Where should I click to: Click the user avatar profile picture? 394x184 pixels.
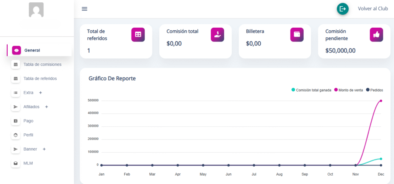36,10
